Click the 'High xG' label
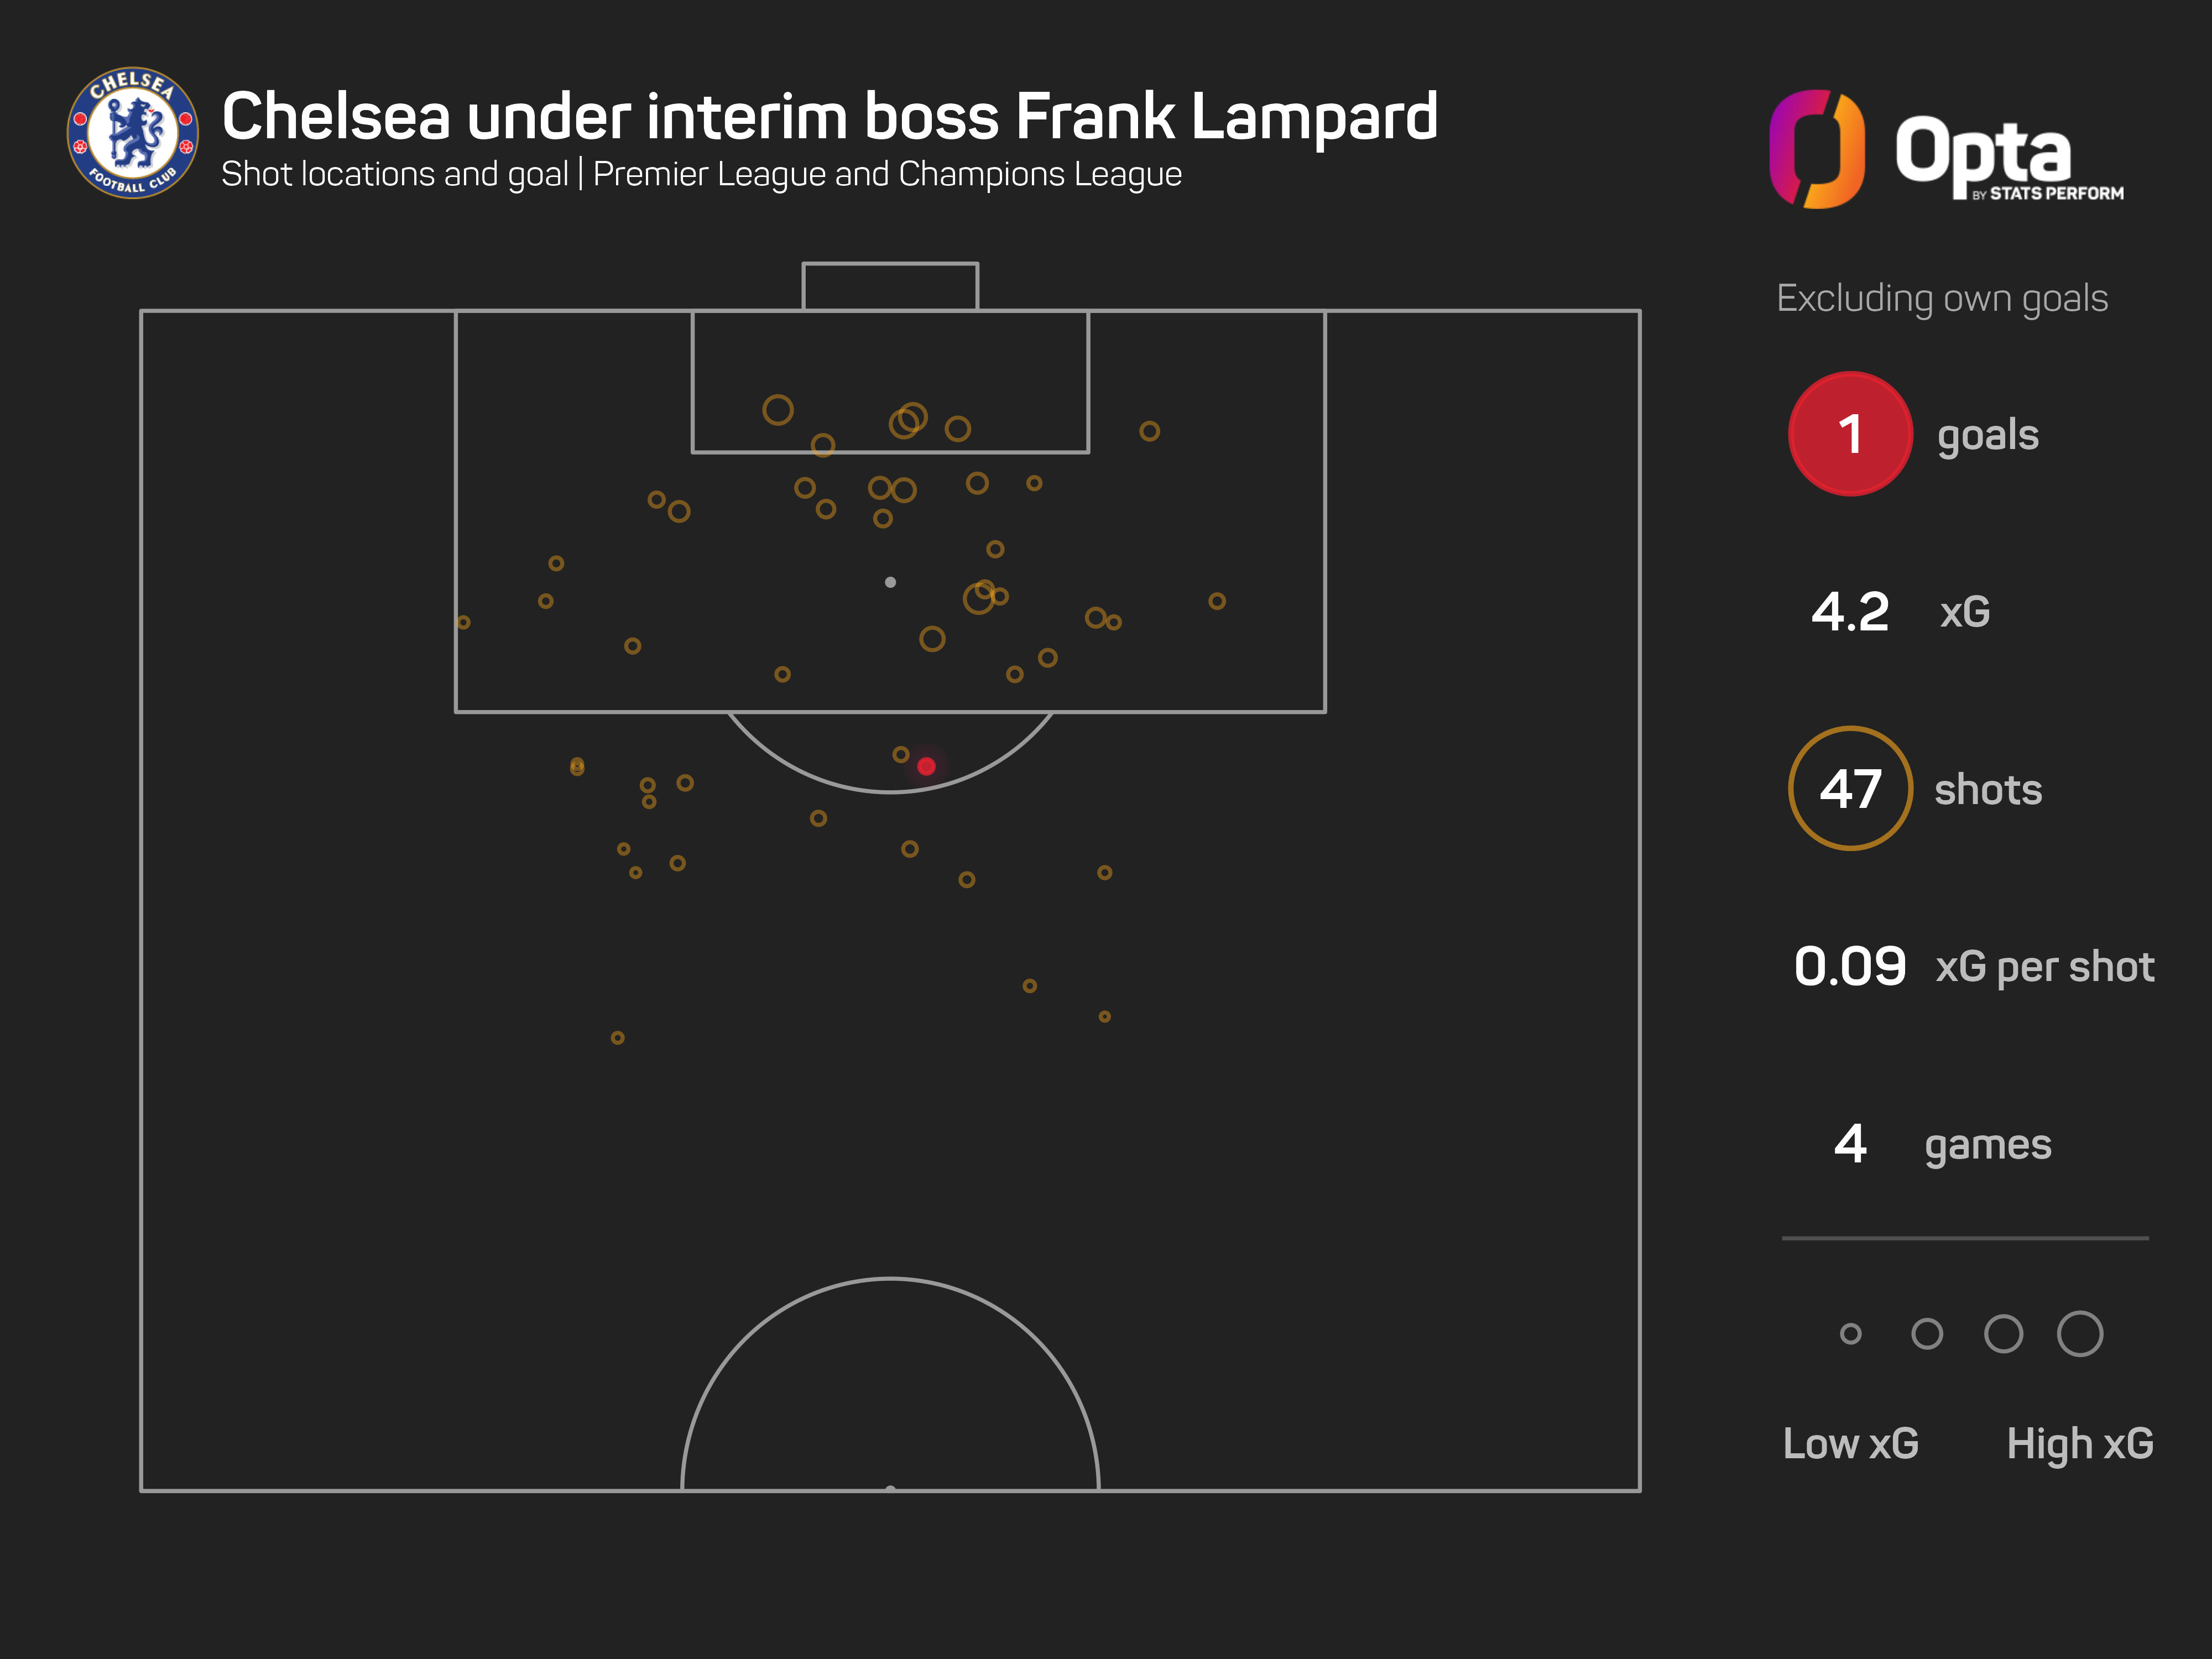 click(x=2079, y=1443)
